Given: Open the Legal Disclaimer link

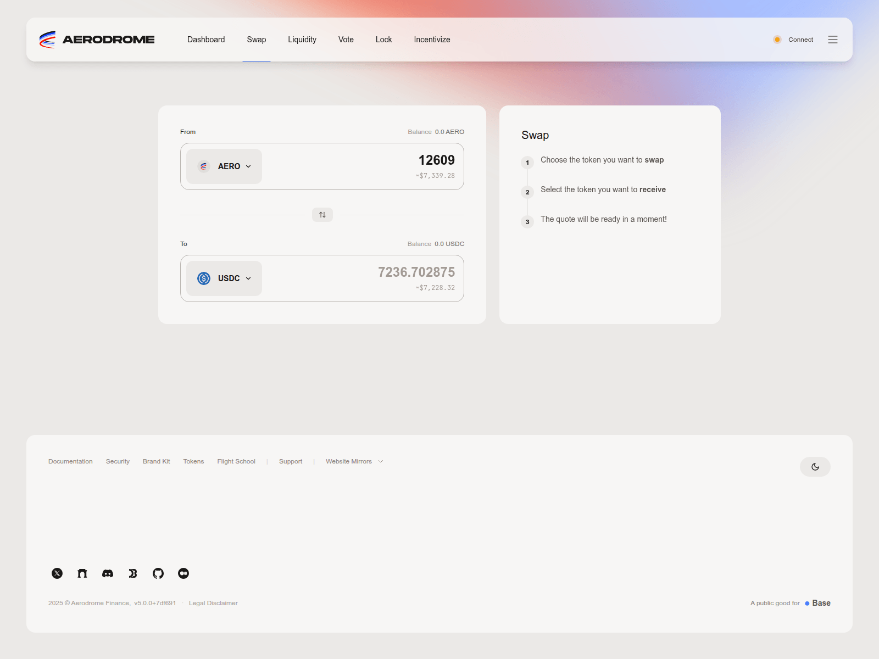Looking at the screenshot, I should [x=213, y=603].
